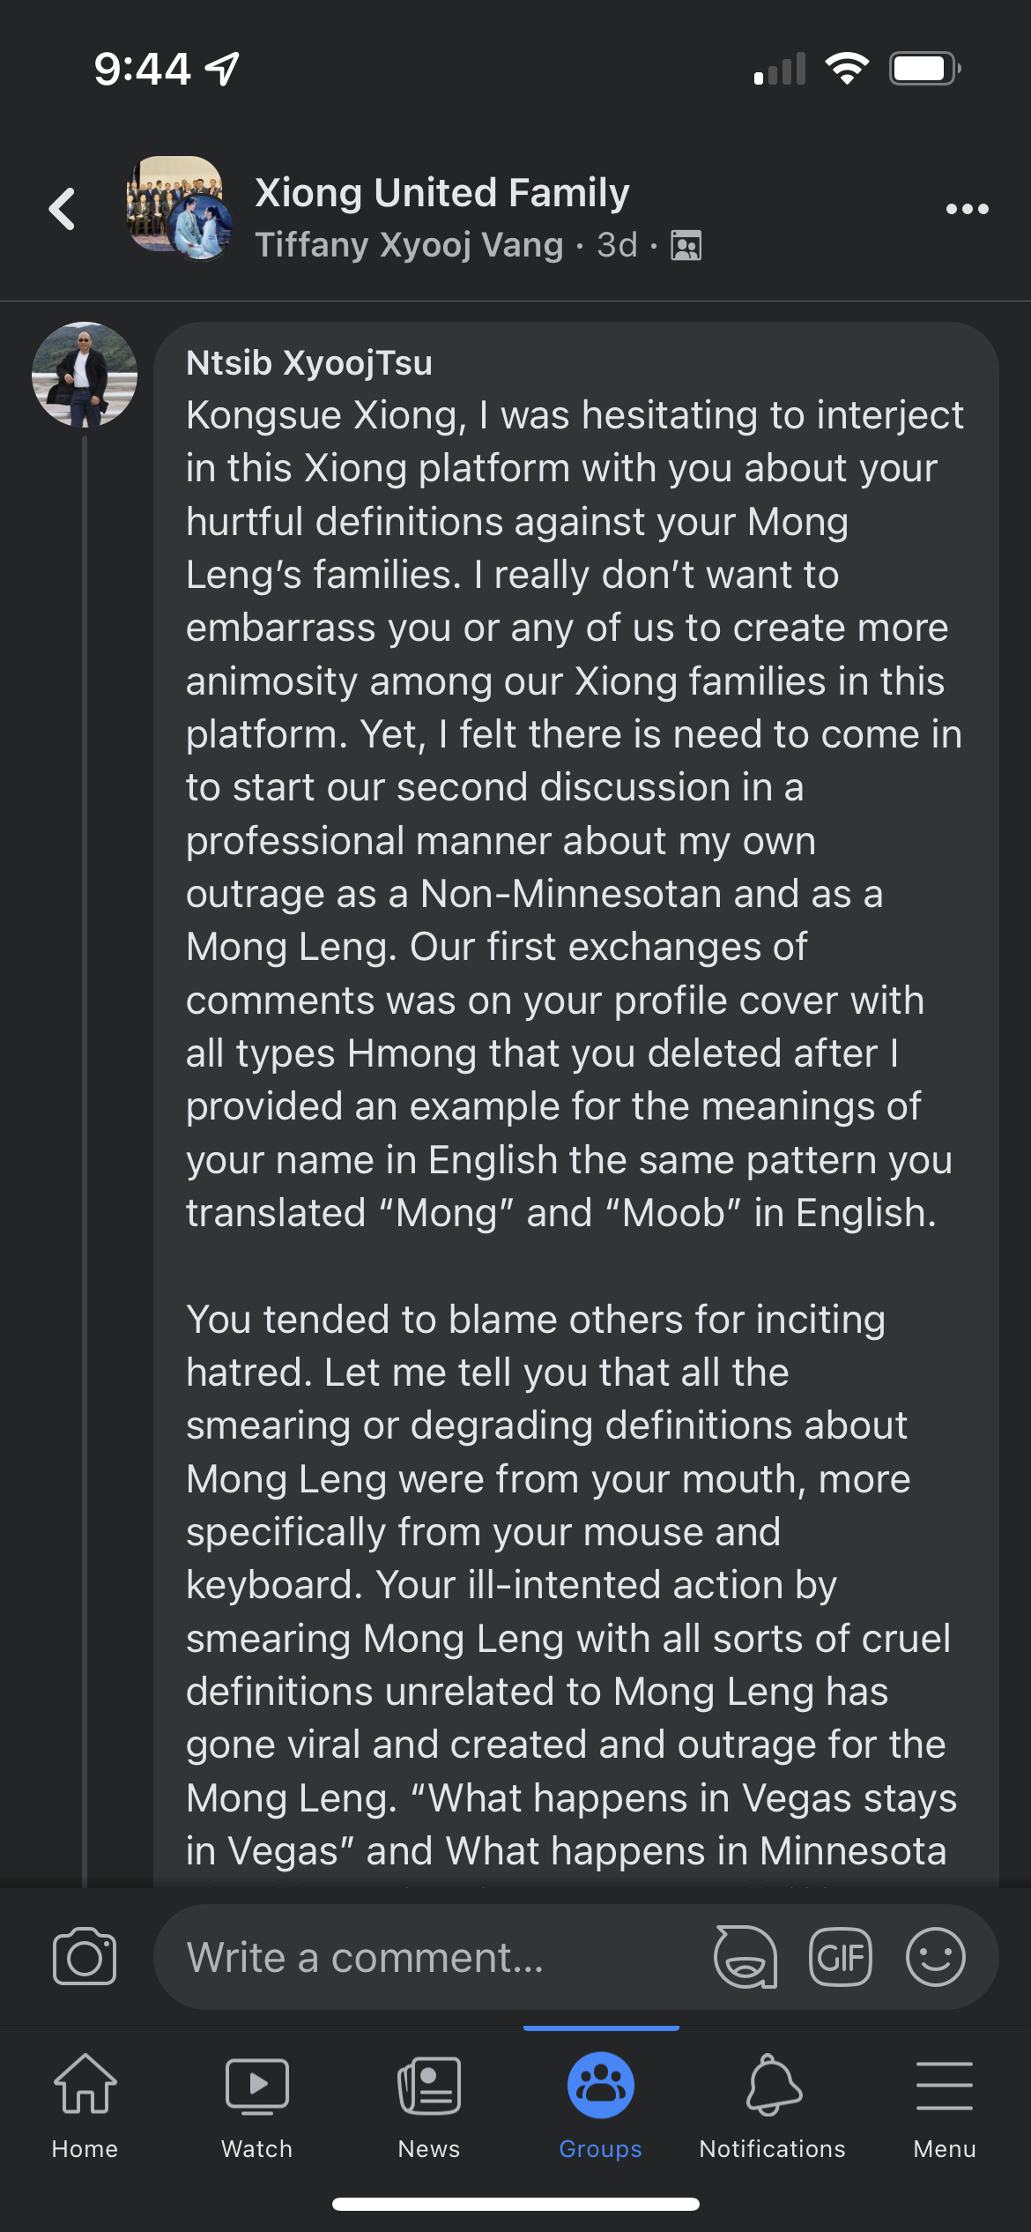This screenshot has height=2232, width=1031.
Task: View Tiffany Xyooj Vang's profile
Action: click(409, 245)
